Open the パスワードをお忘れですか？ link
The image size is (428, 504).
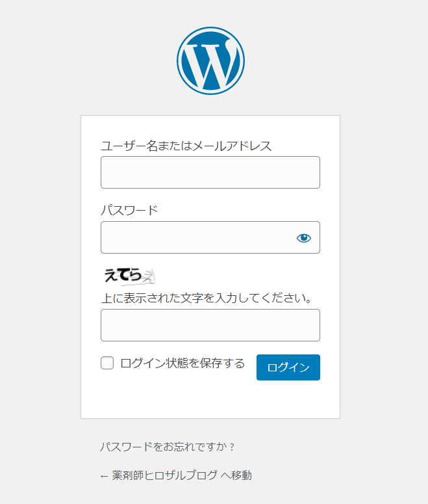click(x=168, y=447)
